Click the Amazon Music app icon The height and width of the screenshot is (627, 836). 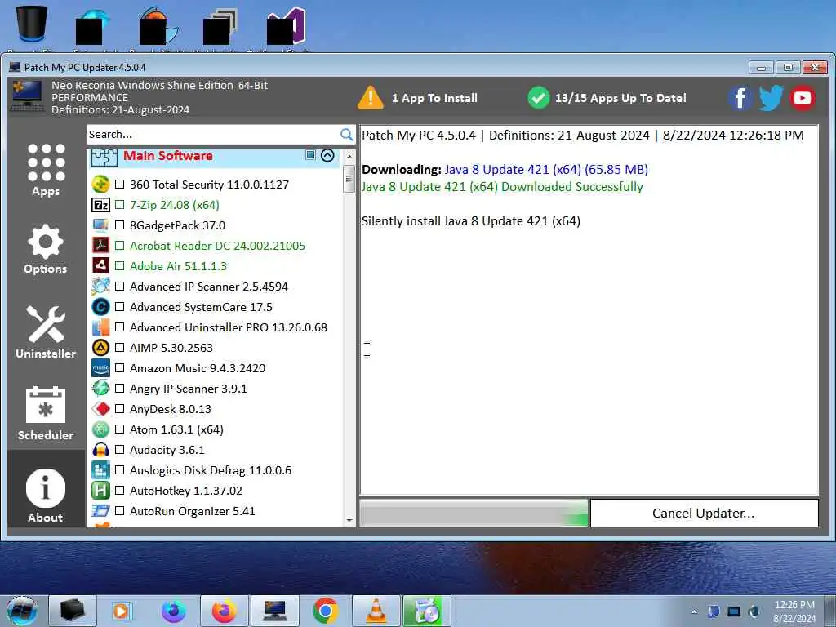point(100,368)
